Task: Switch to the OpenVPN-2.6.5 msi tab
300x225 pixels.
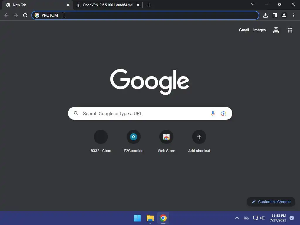Action: [x=108, y=5]
